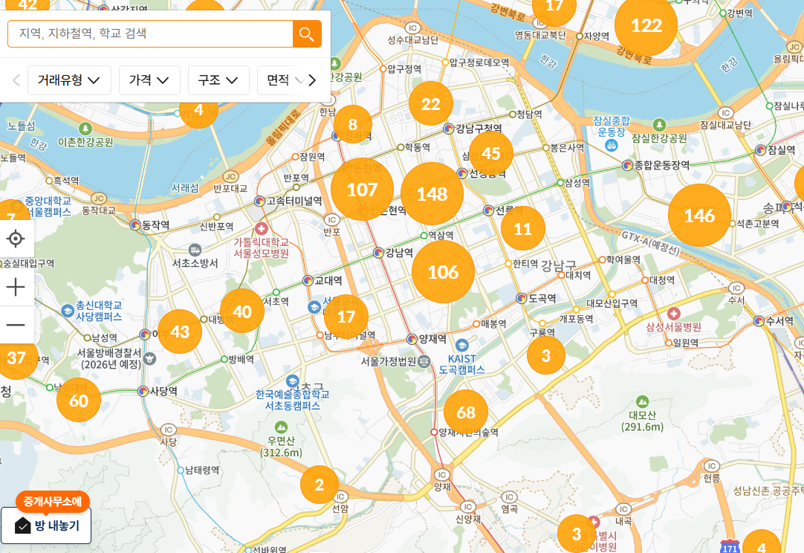The image size is (804, 553).
Task: Open the 107 listings cluster
Action: 362,190
